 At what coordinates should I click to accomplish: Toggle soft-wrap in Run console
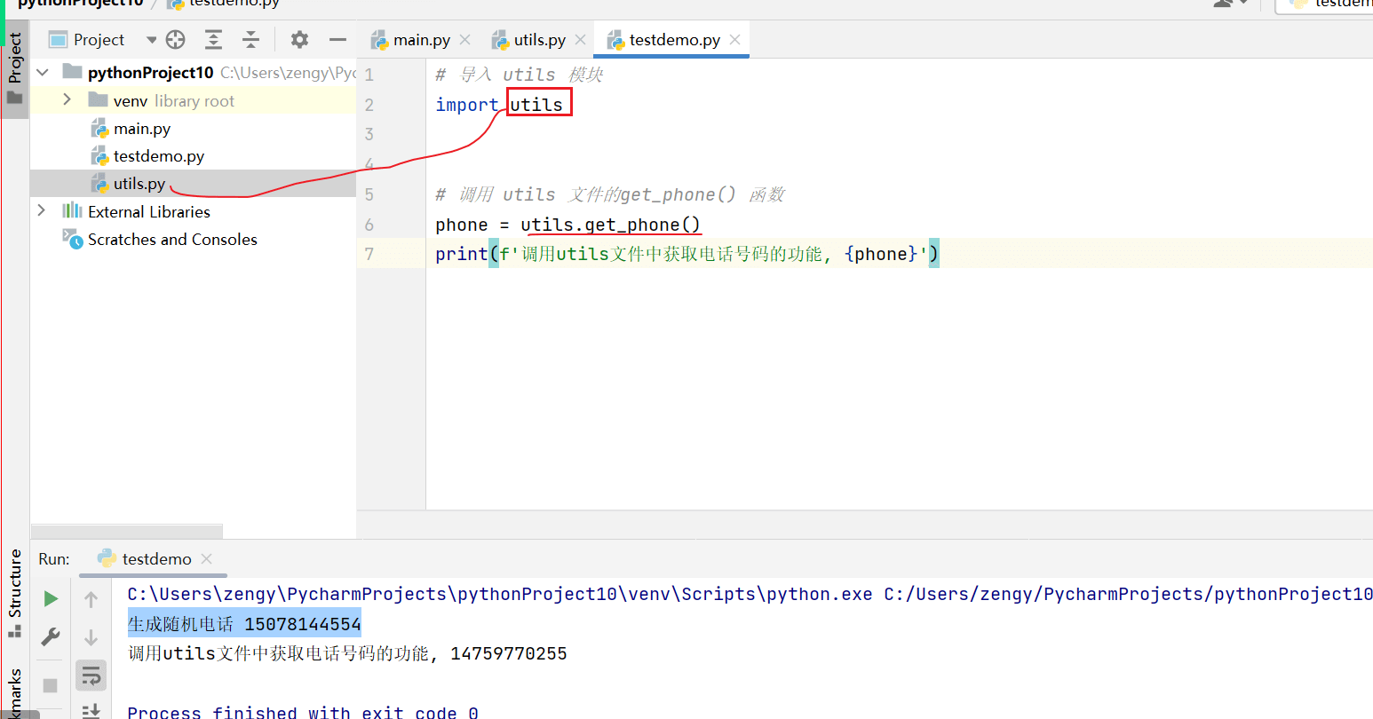tap(91, 676)
